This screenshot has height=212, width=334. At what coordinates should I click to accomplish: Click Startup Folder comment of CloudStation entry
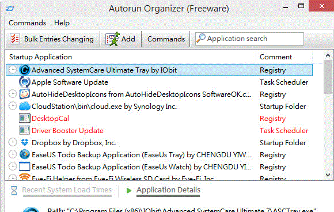283,107
